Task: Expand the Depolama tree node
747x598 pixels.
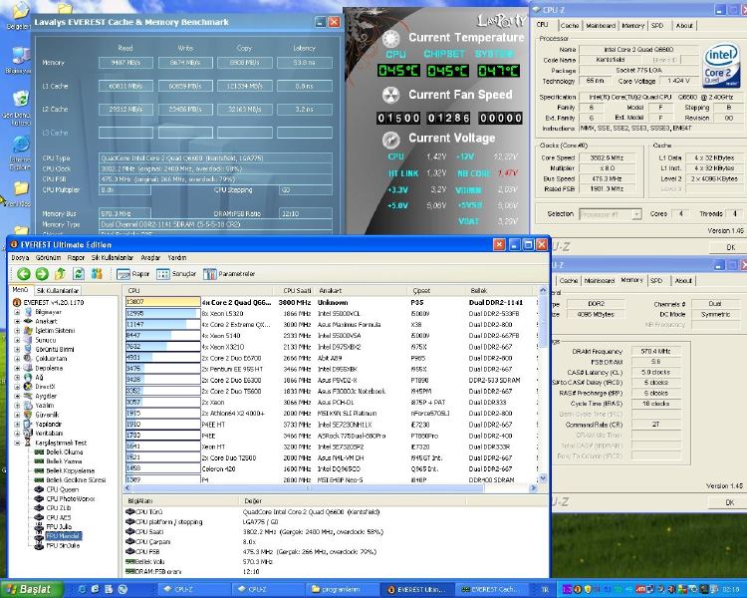Action: (17, 368)
